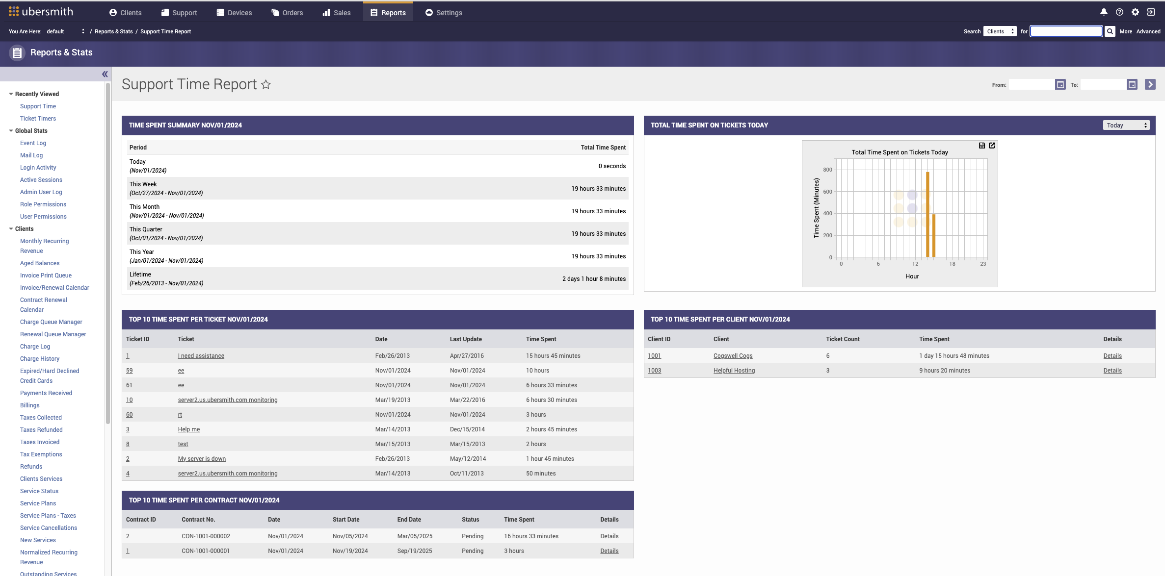Click the Aged Balances sidebar link
Image resolution: width=1165 pixels, height=576 pixels.
coord(40,263)
